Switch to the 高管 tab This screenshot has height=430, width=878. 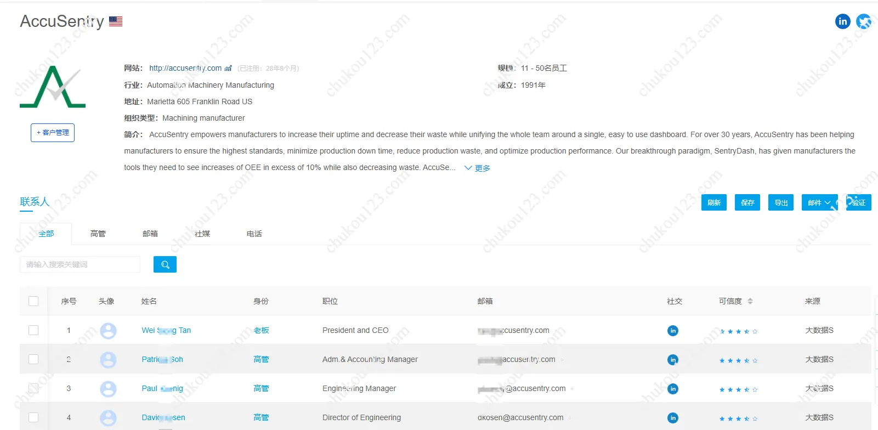tap(98, 234)
